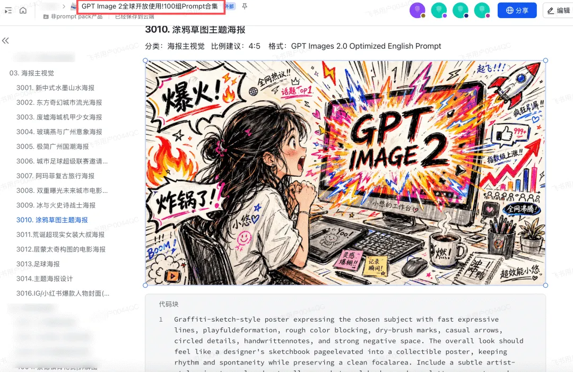Go to 3012. 层蒙太奇构图的电影海报
Viewport: 573px width, 372px height.
point(61,249)
